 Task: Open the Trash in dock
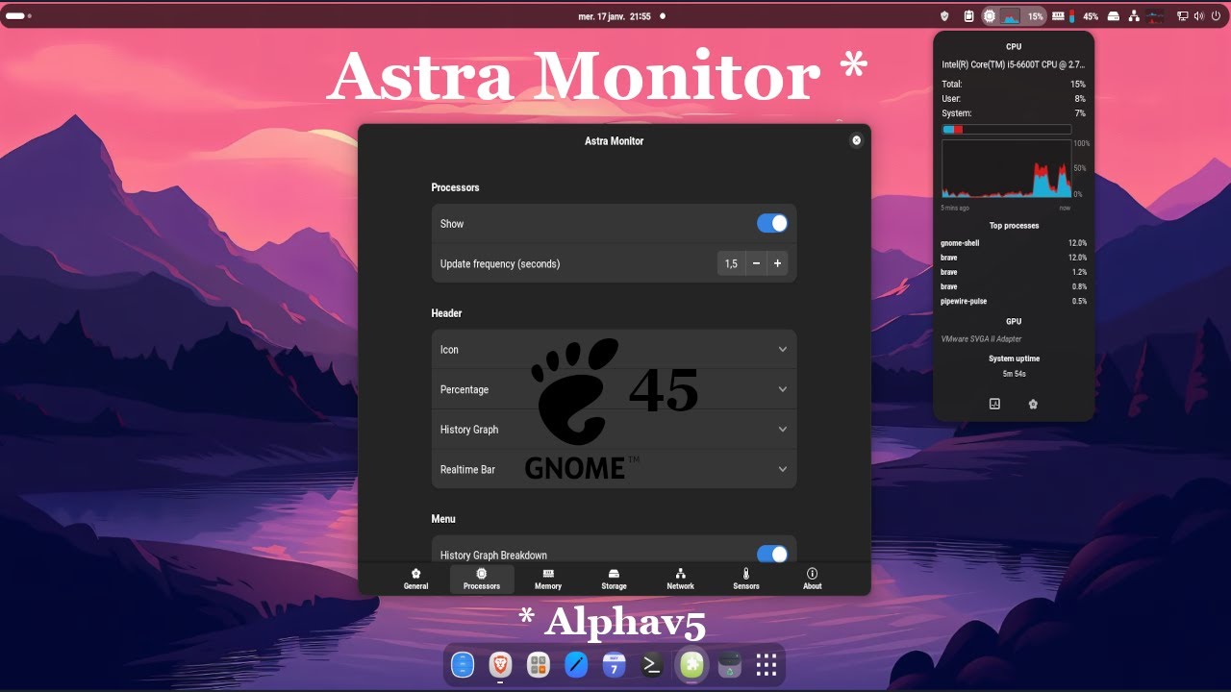coord(731,664)
